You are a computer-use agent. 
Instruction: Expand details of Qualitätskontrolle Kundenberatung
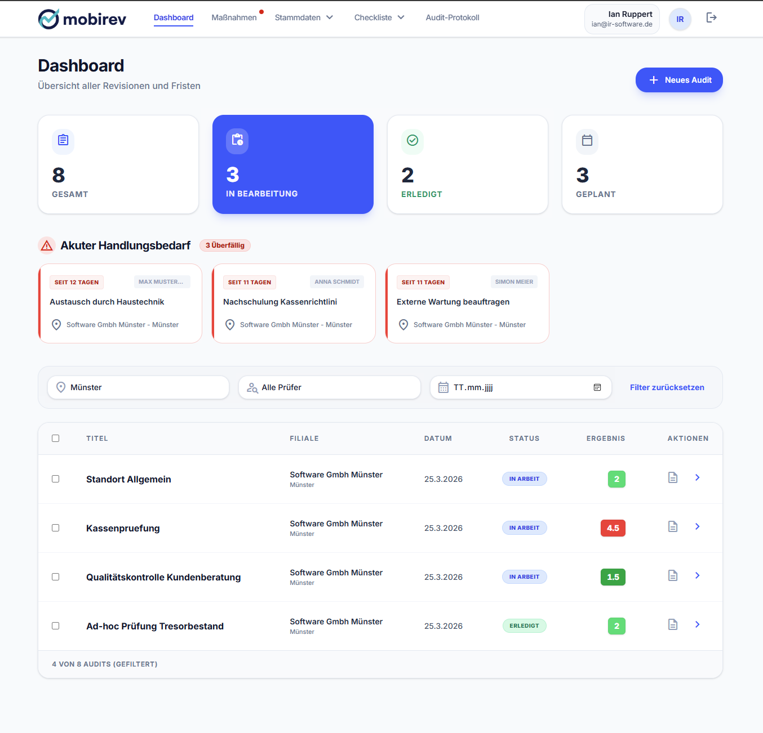pos(697,575)
